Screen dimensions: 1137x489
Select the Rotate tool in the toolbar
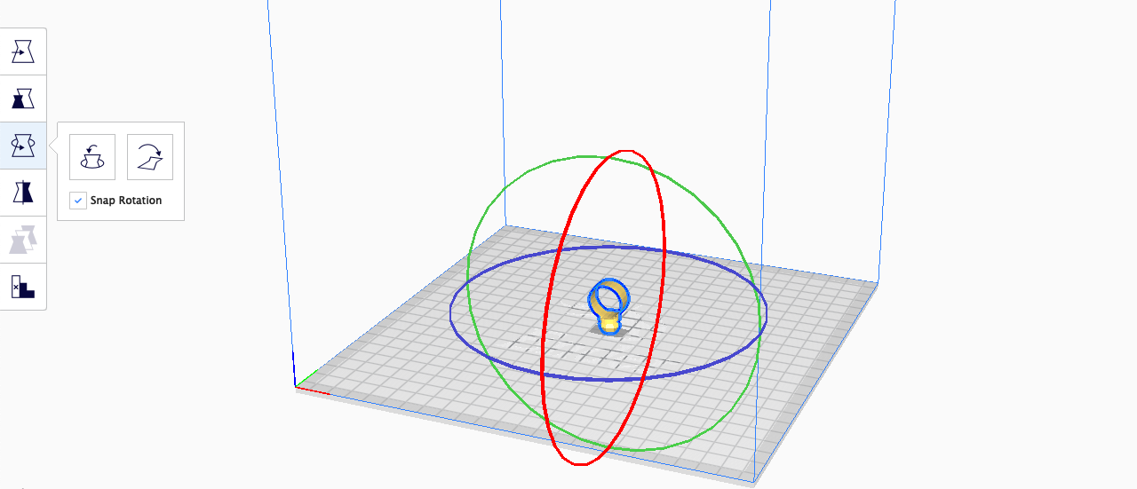click(23, 146)
